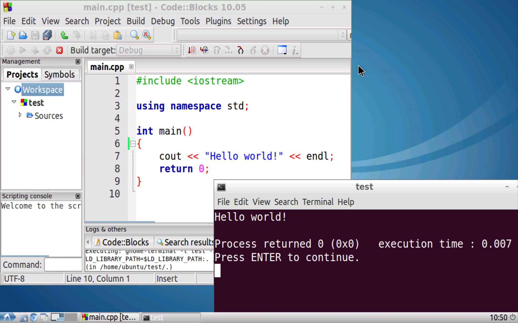This screenshot has height=323, width=518.
Task: Open Find with the magnifier icon
Action: tap(134, 35)
